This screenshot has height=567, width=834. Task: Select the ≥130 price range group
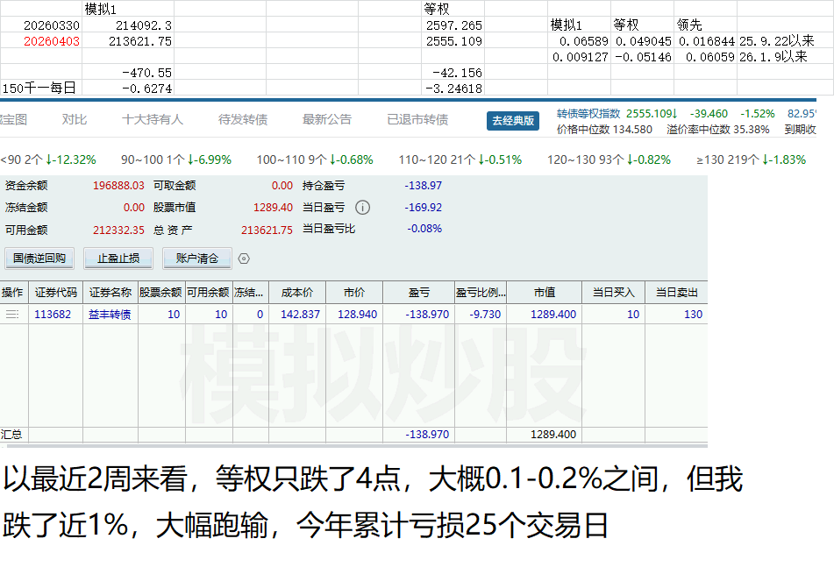pyautogui.click(x=738, y=160)
